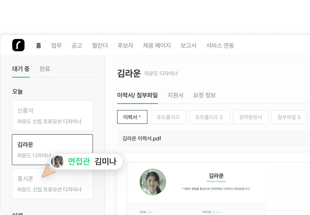Click the round app logo

pos(18,45)
